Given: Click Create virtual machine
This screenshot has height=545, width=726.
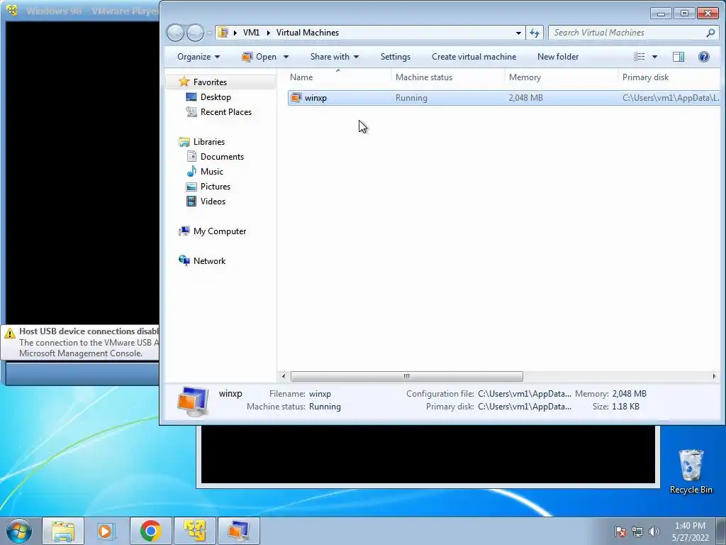Looking at the screenshot, I should tap(474, 57).
